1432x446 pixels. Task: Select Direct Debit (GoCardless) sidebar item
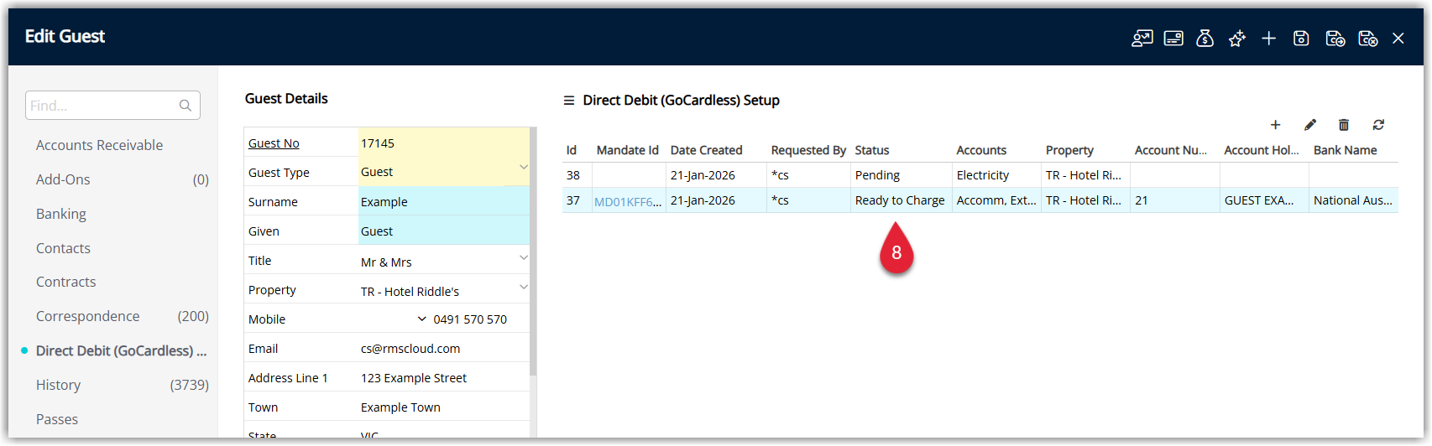121,350
